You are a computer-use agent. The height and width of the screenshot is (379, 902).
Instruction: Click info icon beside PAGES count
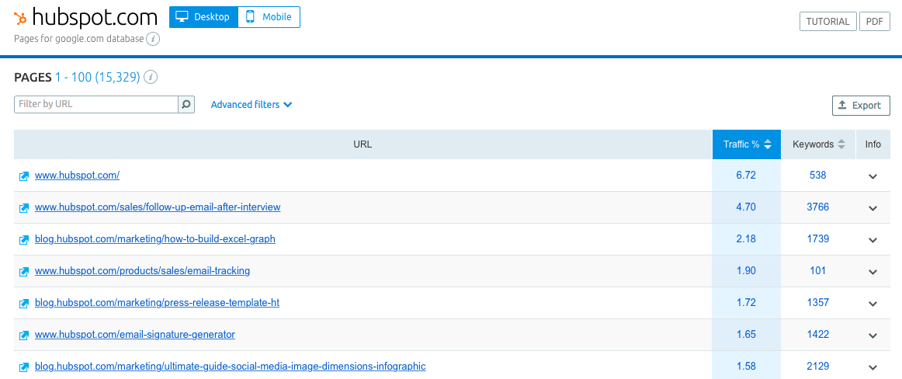[x=151, y=77]
